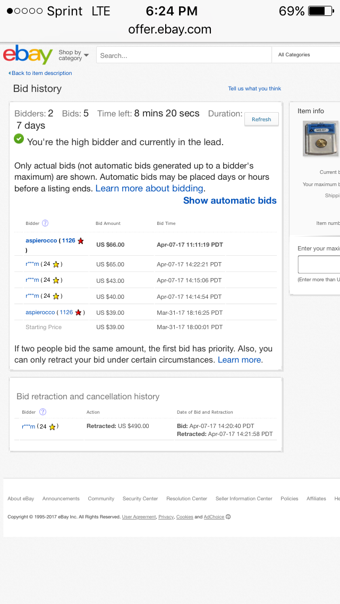Open the User Agreement link
Image resolution: width=340 pixels, height=604 pixels.
(139, 517)
